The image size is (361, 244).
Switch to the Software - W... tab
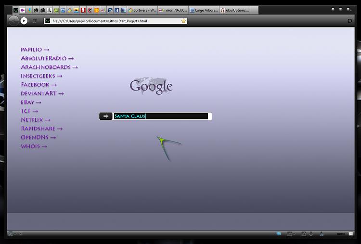[142, 10]
